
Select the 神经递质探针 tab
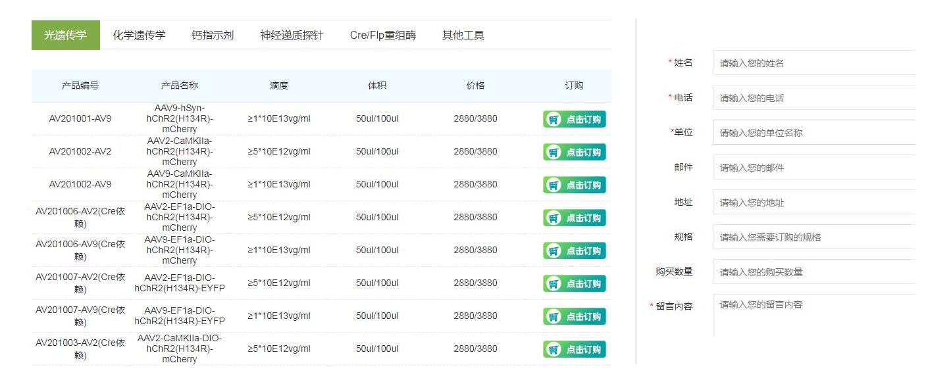(292, 36)
